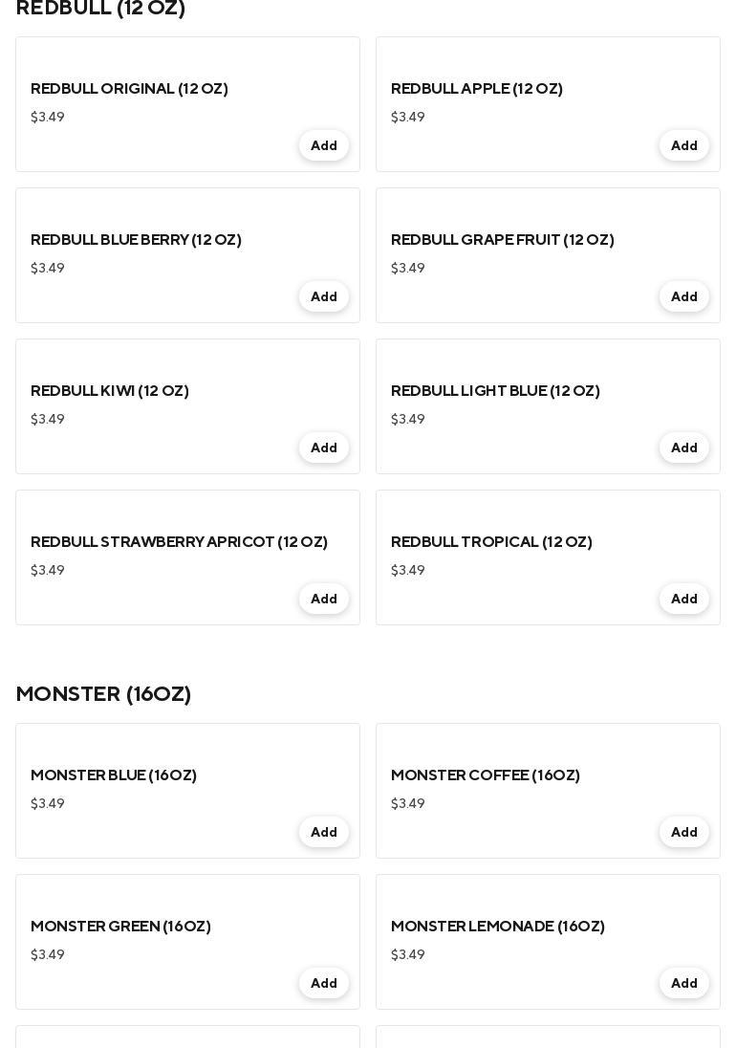Click the $3.49 price under Monster Green
This screenshot has width=736, height=1048.
pos(48,954)
